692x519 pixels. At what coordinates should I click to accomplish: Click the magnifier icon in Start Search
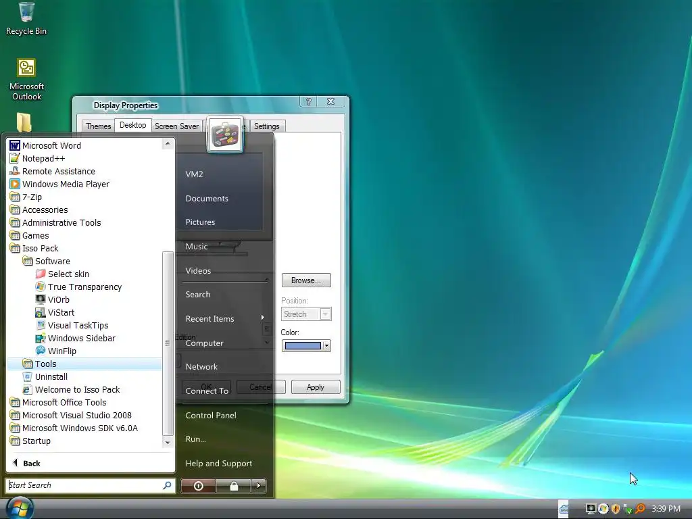[x=168, y=485]
